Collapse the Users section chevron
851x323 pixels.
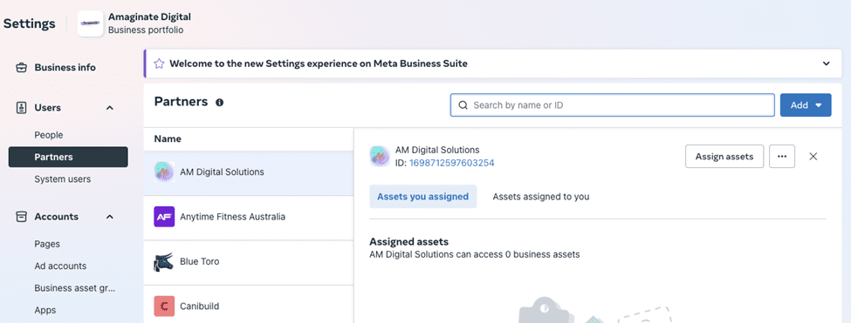[x=110, y=108]
